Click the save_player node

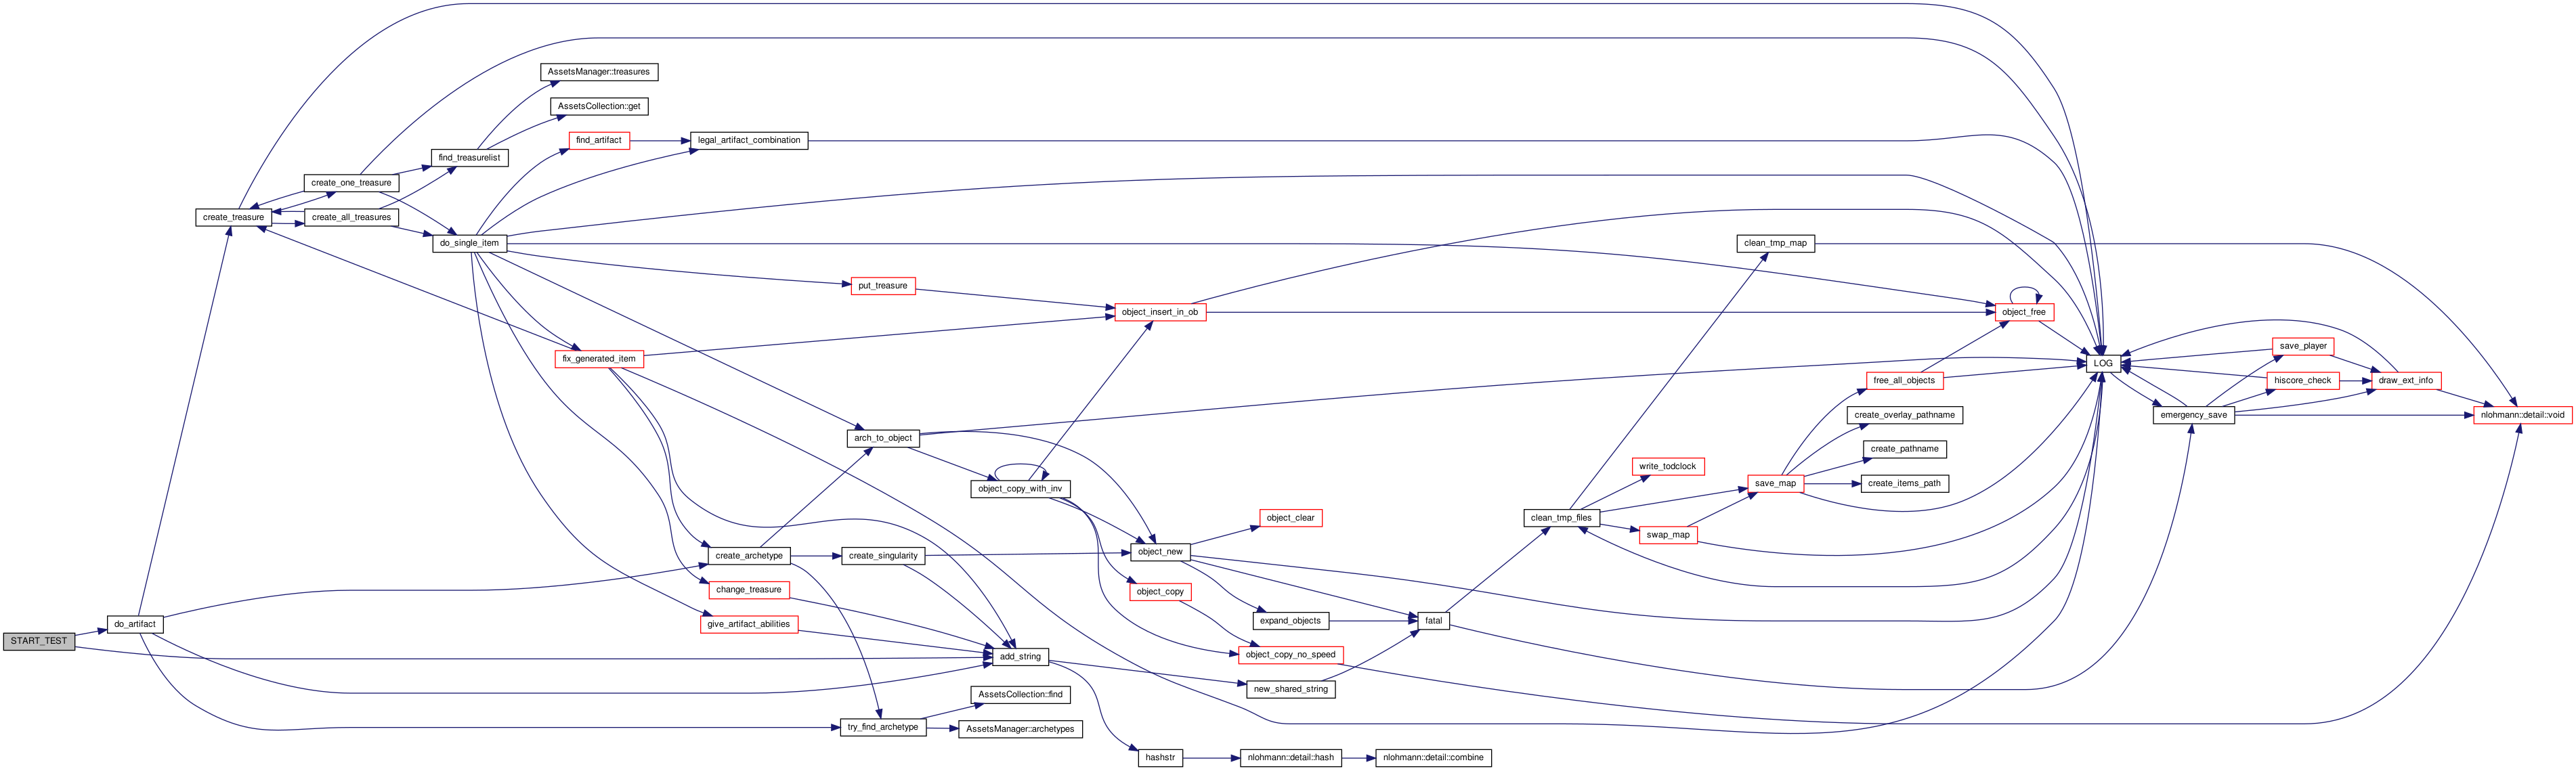pyautogui.click(x=2303, y=346)
